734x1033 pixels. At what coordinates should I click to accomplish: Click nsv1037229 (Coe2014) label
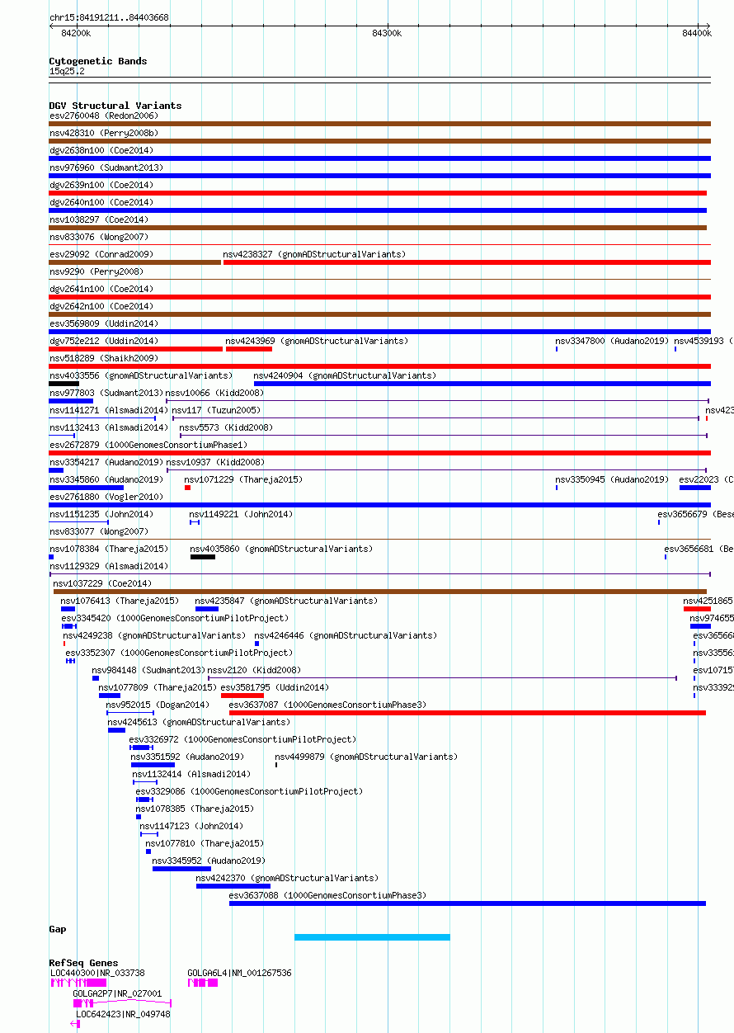[103, 583]
